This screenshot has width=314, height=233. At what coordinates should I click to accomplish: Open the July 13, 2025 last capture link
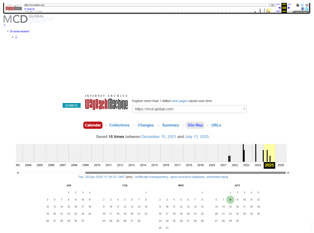point(197,137)
